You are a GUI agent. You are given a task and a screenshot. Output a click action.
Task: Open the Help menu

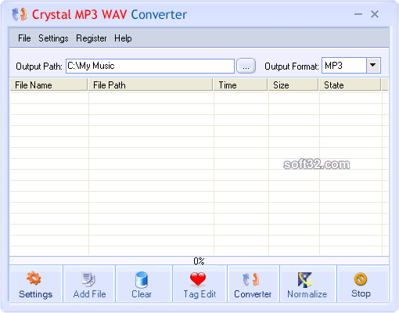123,38
